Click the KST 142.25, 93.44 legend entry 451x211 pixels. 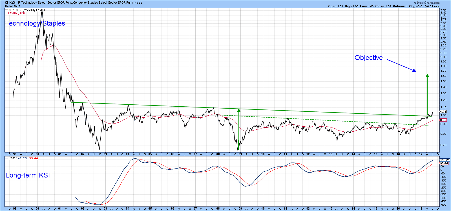coord(22,158)
